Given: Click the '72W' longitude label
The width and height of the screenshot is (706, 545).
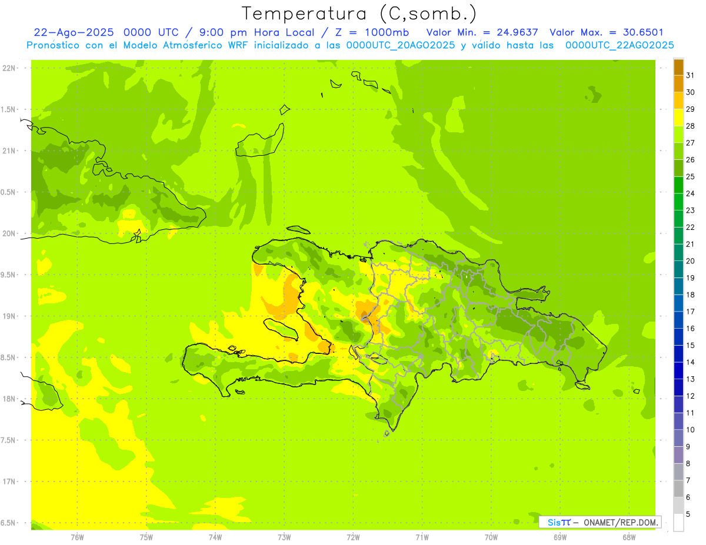Looking at the screenshot, I should 353,537.
